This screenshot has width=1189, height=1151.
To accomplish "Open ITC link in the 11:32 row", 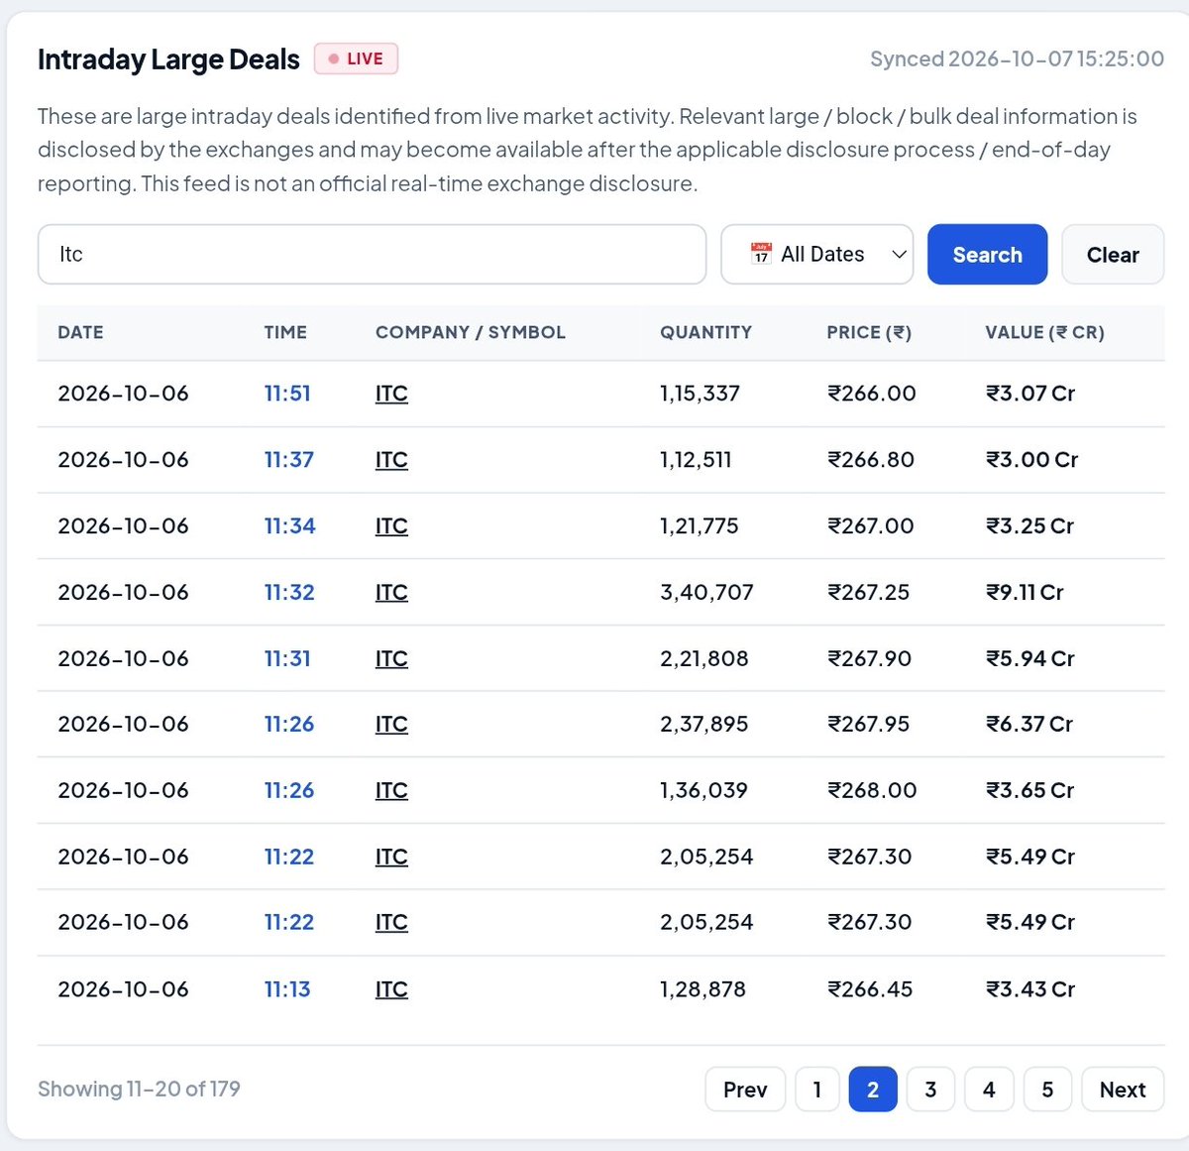I will pos(391,593).
